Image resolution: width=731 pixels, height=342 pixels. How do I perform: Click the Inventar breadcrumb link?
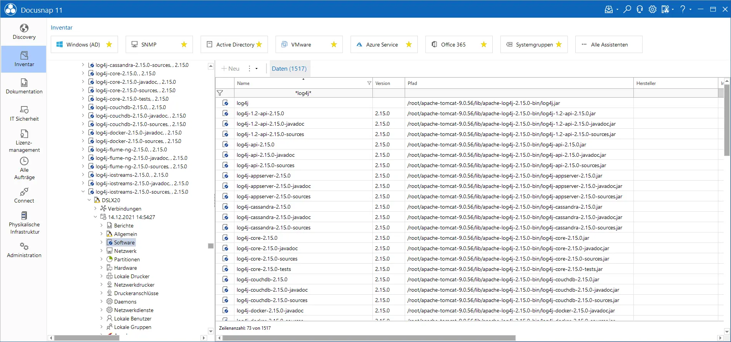pyautogui.click(x=61, y=28)
